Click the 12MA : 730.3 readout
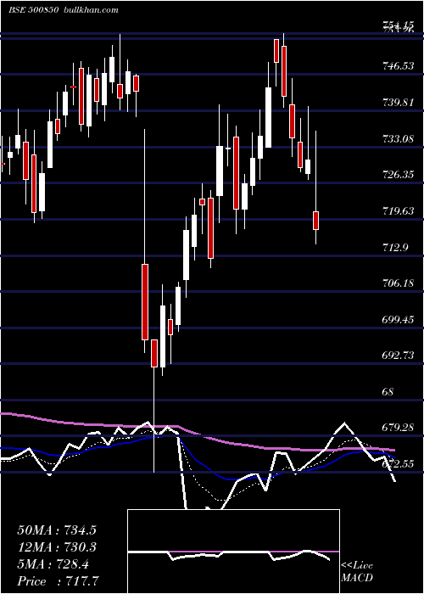 pyautogui.click(x=57, y=547)
